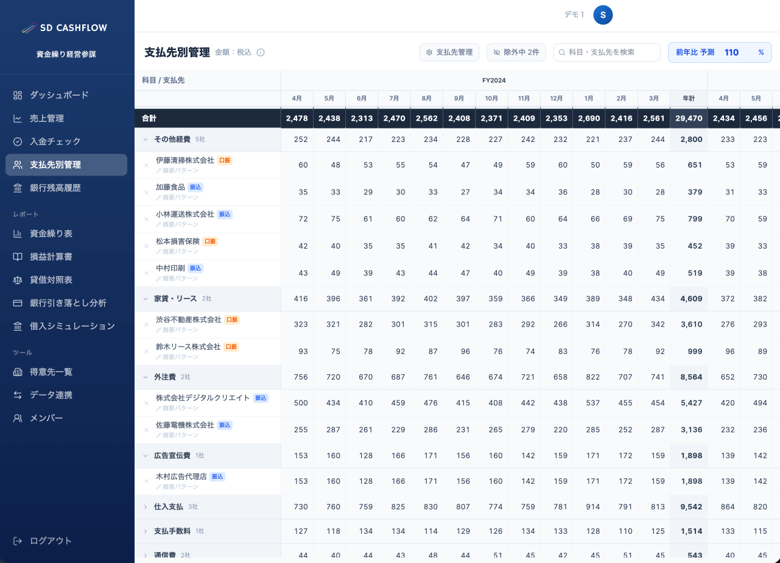Viewport: 780px width, 563px height.
Task: Click the 口振 tag on 松本損害保険
Action: click(210, 241)
